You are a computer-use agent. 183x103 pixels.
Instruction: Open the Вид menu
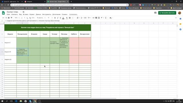point(20,14)
